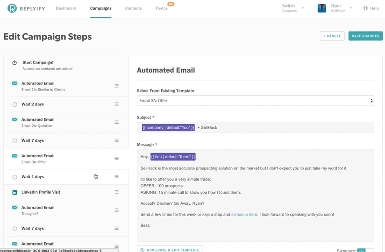The image size is (385, 252).
Task: Open the Dashboard tab
Action: click(x=66, y=8)
